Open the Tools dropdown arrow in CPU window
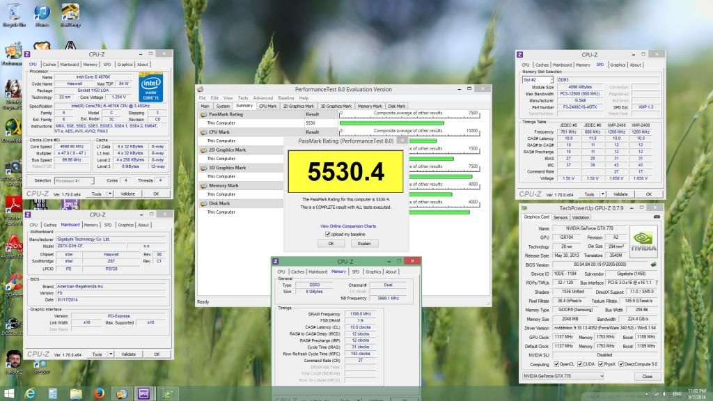 click(x=110, y=194)
